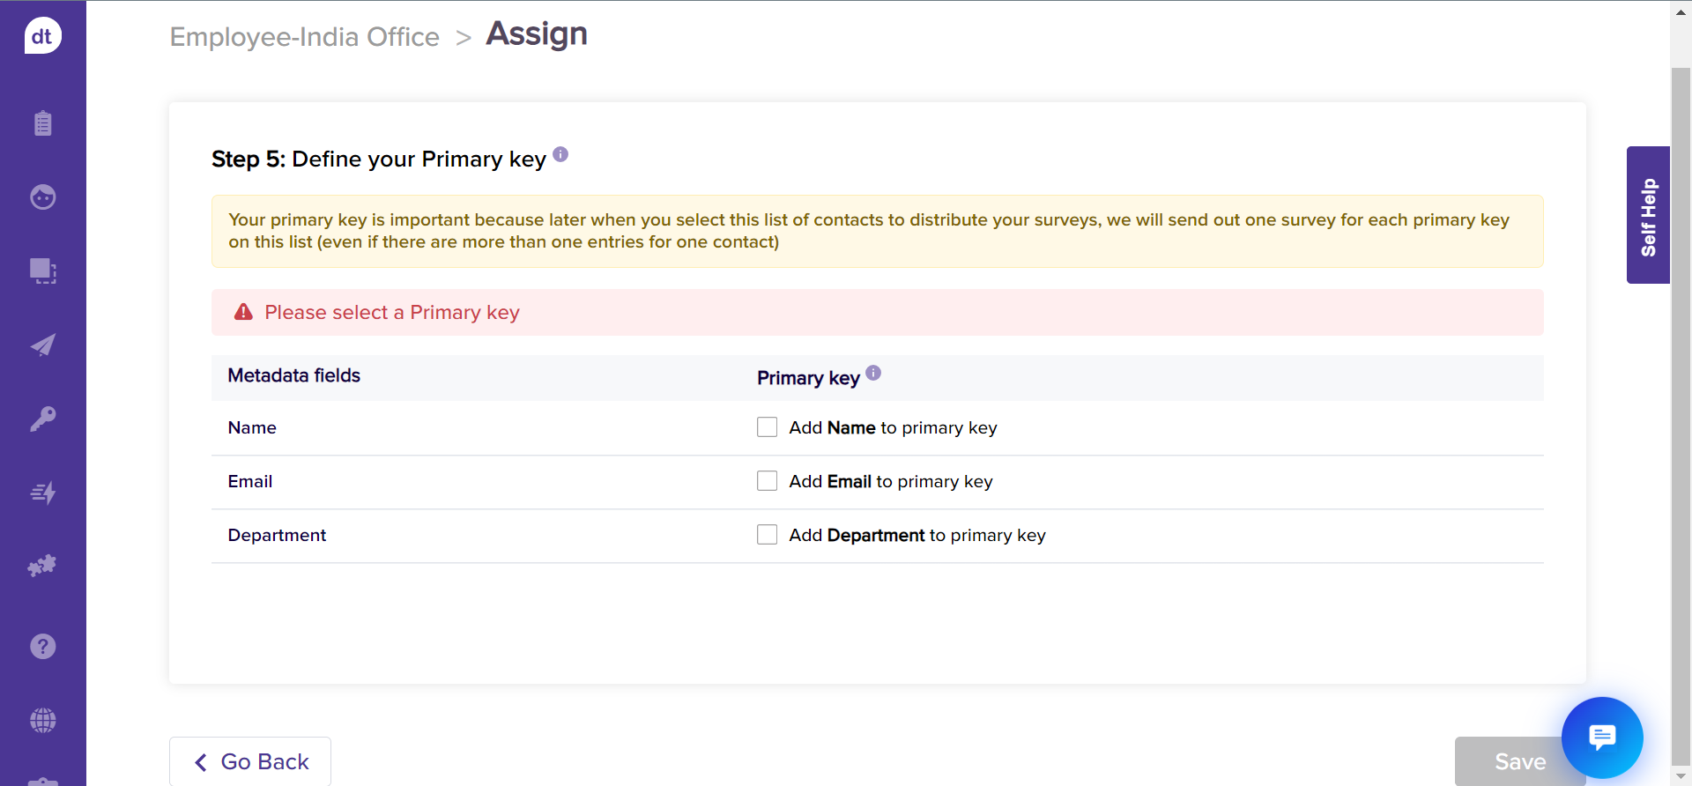Enable Add Email to primary key
Image resolution: width=1692 pixels, height=786 pixels.
pos(767,481)
